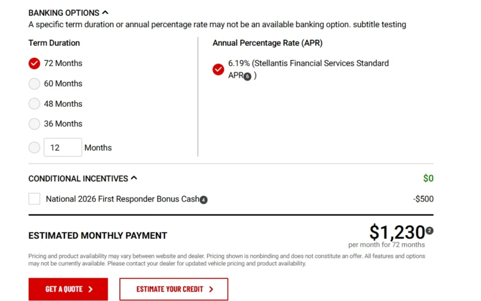481x301 pixels.
Task: Select the custom months term radio button
Action: coord(34,147)
